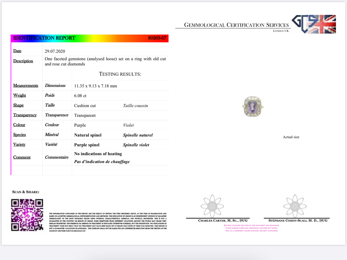Click the atom seal above Charles Carter
Screen dimensions: 347x260
click(212, 206)
